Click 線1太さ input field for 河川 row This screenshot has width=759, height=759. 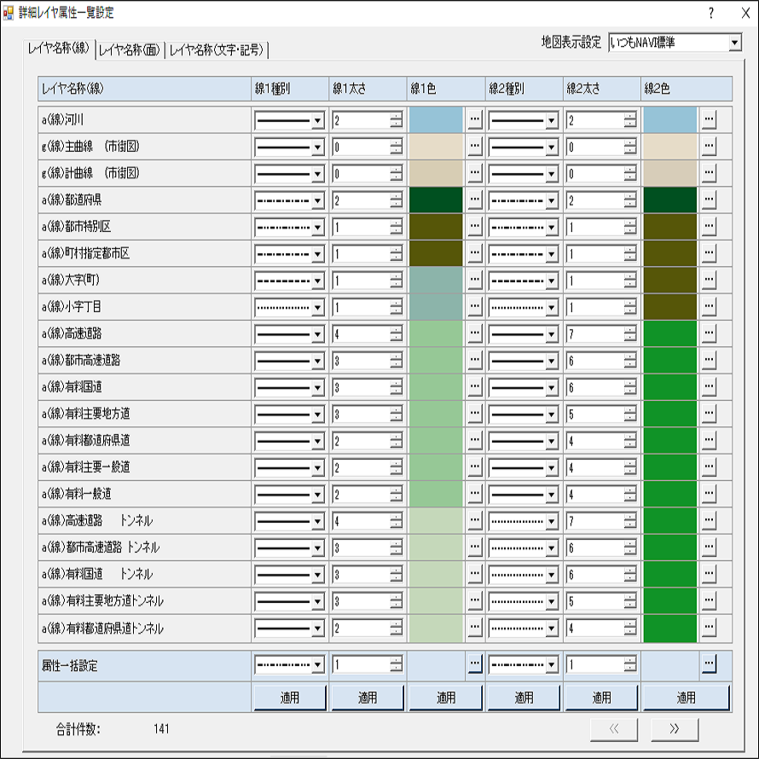(x=360, y=120)
